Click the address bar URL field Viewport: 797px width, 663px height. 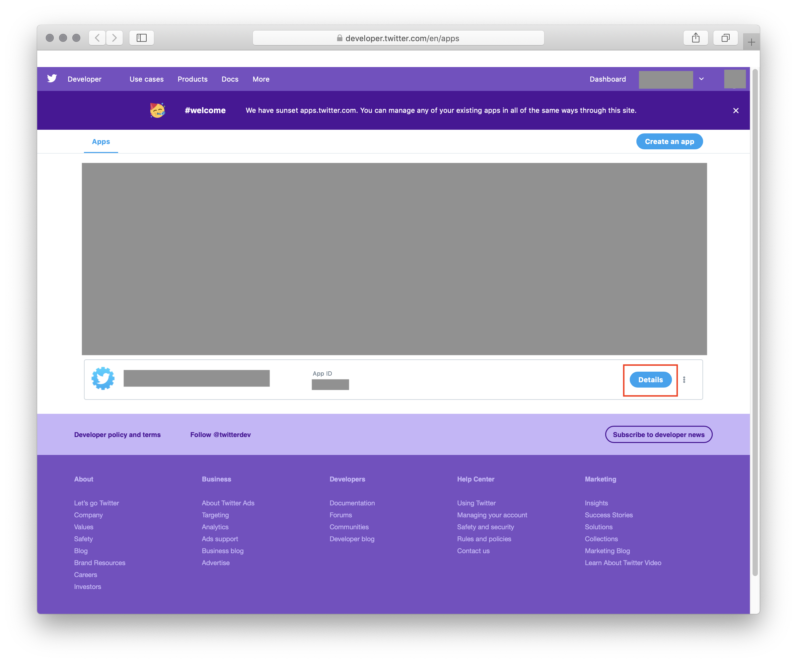point(398,38)
